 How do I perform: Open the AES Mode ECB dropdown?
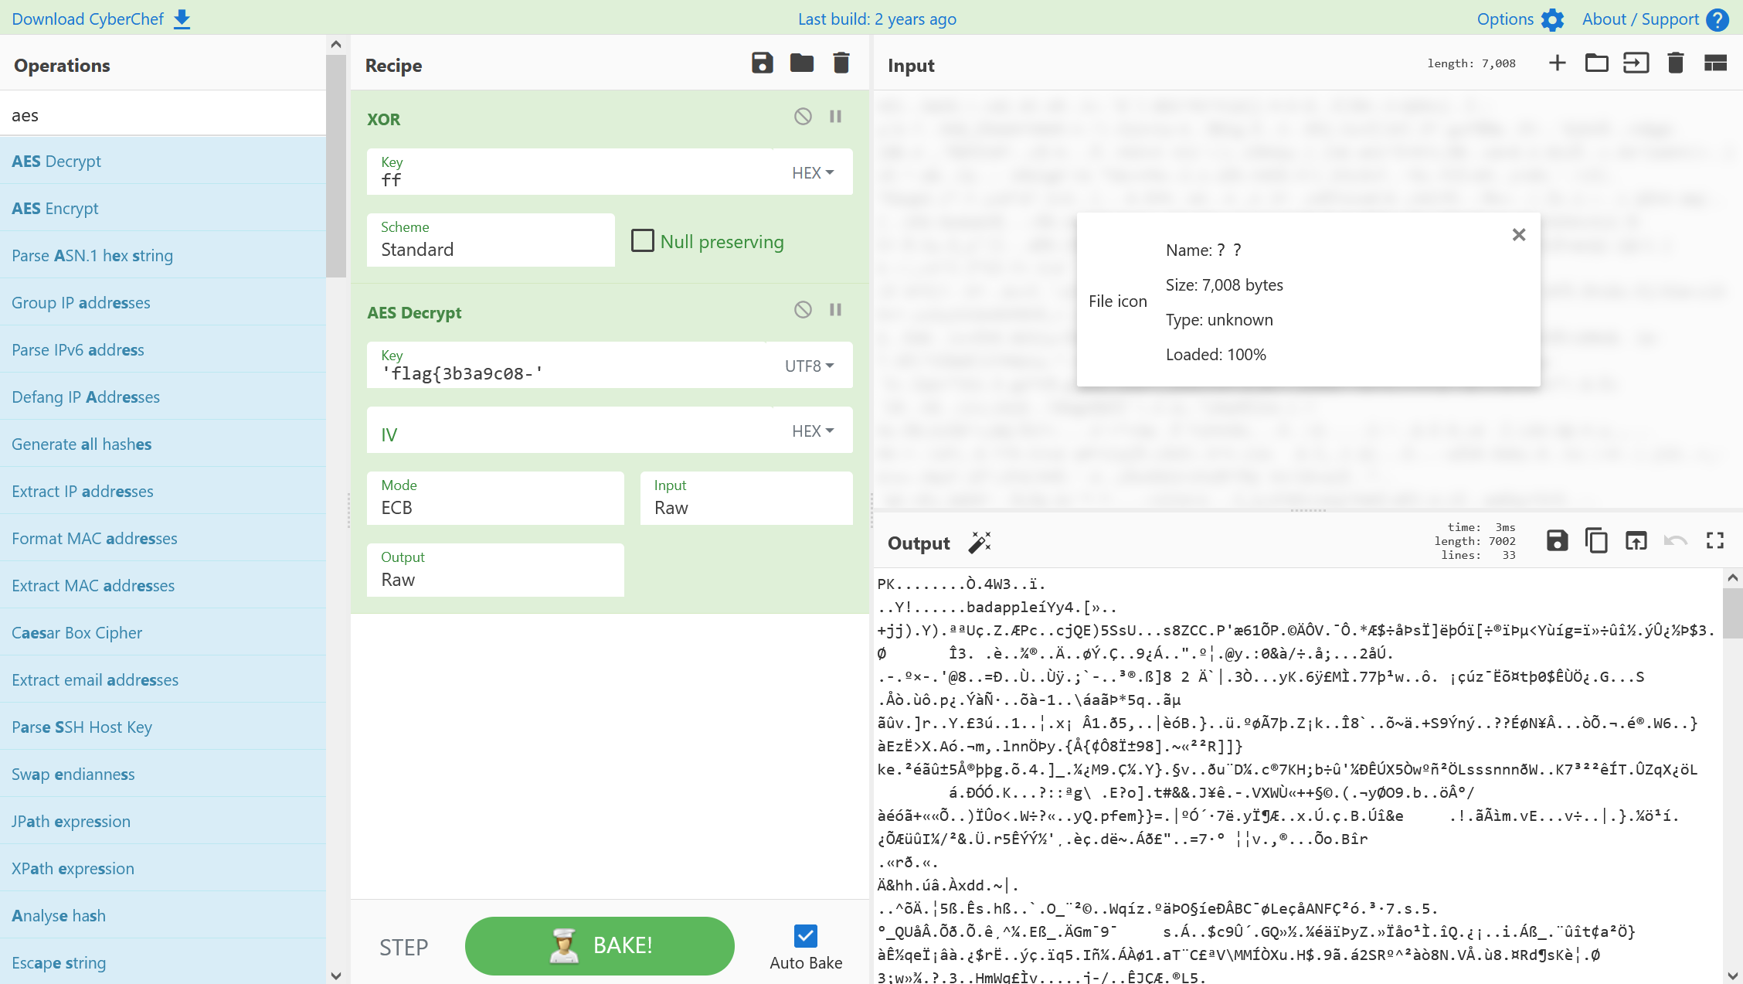(495, 498)
